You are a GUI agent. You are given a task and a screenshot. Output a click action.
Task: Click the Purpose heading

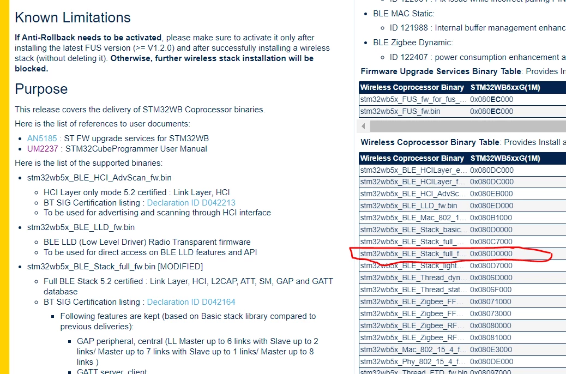(x=41, y=89)
